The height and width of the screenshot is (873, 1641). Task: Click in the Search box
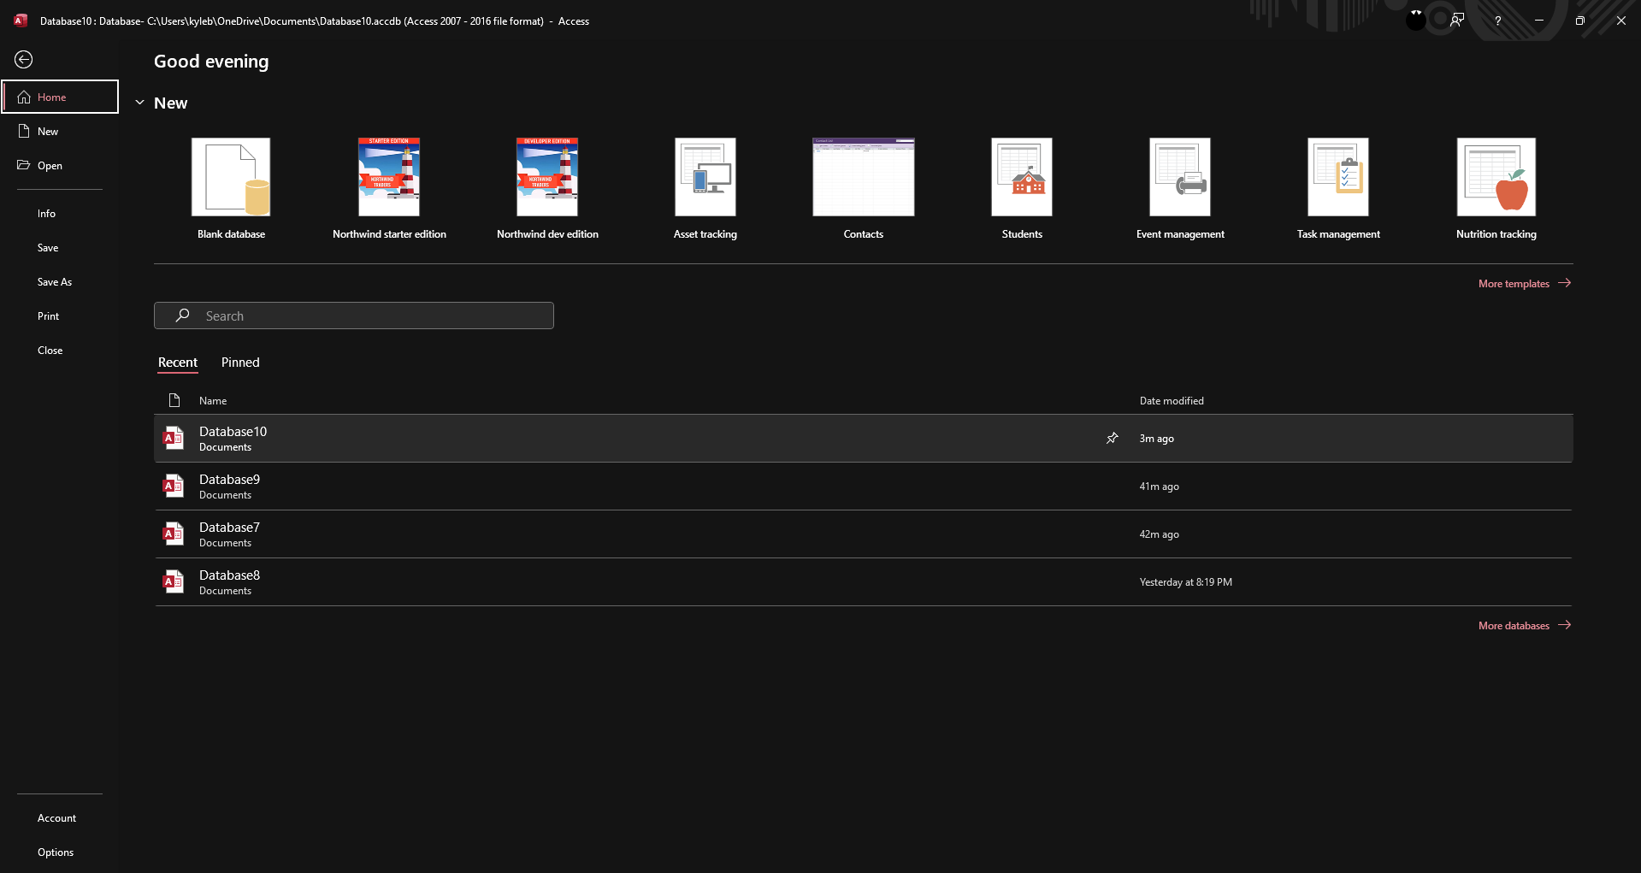pyautogui.click(x=354, y=316)
